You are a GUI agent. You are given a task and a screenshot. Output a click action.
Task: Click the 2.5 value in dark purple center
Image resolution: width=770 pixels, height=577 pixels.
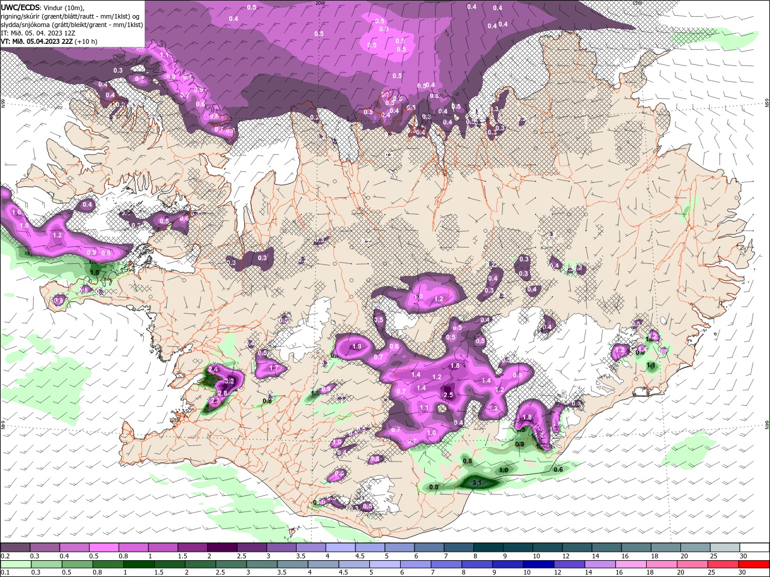[448, 395]
